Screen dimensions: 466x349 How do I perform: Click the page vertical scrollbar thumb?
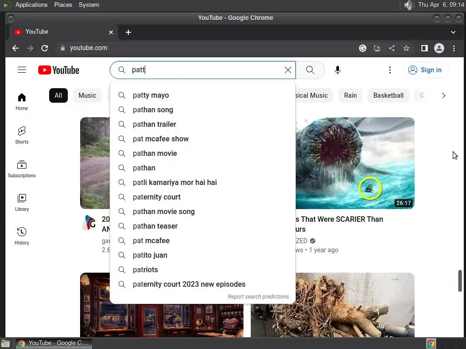pos(460,281)
